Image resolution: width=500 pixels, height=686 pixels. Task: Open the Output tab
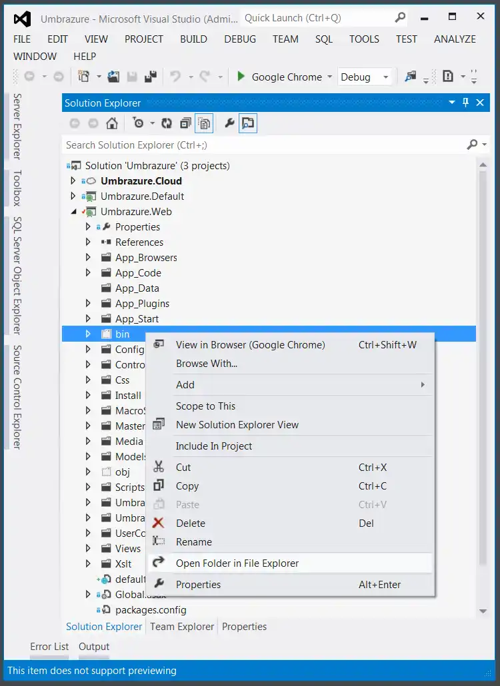(94, 647)
